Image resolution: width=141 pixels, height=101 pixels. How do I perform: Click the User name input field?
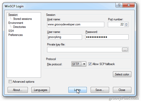coord(65,37)
